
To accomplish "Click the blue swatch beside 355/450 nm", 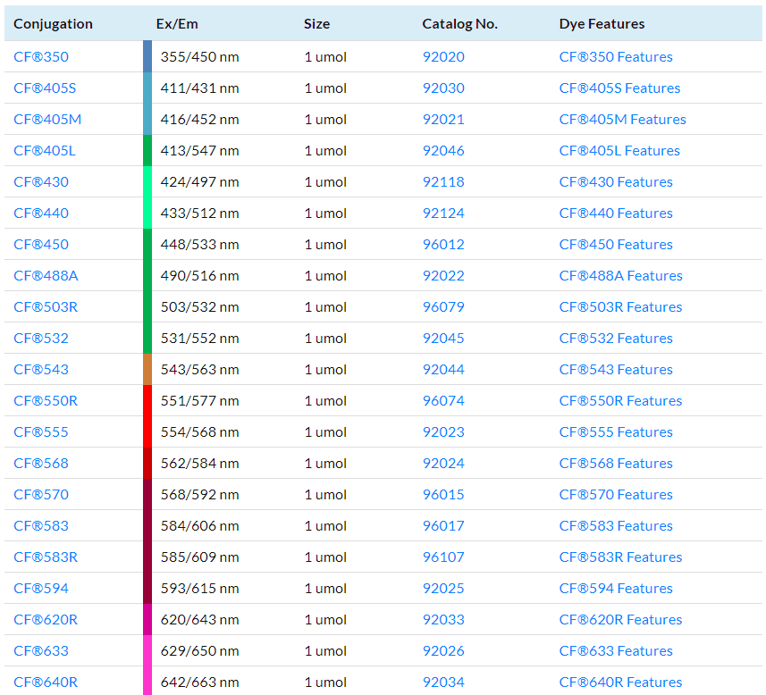I will [x=147, y=56].
